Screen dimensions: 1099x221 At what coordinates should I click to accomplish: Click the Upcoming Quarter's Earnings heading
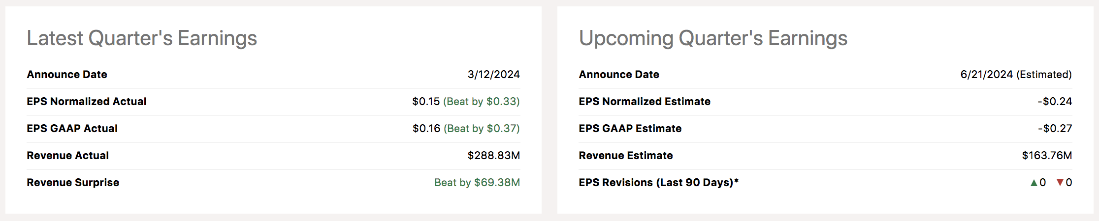tap(713, 38)
